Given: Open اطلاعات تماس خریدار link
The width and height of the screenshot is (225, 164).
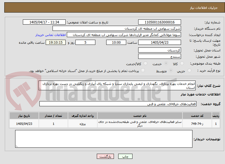Looking at the screenshot, I should click(x=51, y=35).
